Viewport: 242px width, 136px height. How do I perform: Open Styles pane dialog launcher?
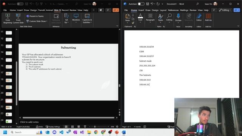point(164,26)
